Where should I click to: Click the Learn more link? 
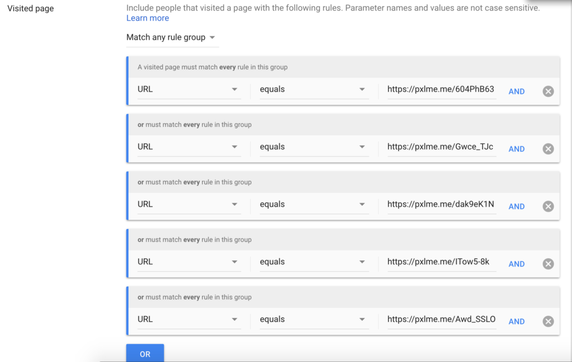(x=147, y=18)
